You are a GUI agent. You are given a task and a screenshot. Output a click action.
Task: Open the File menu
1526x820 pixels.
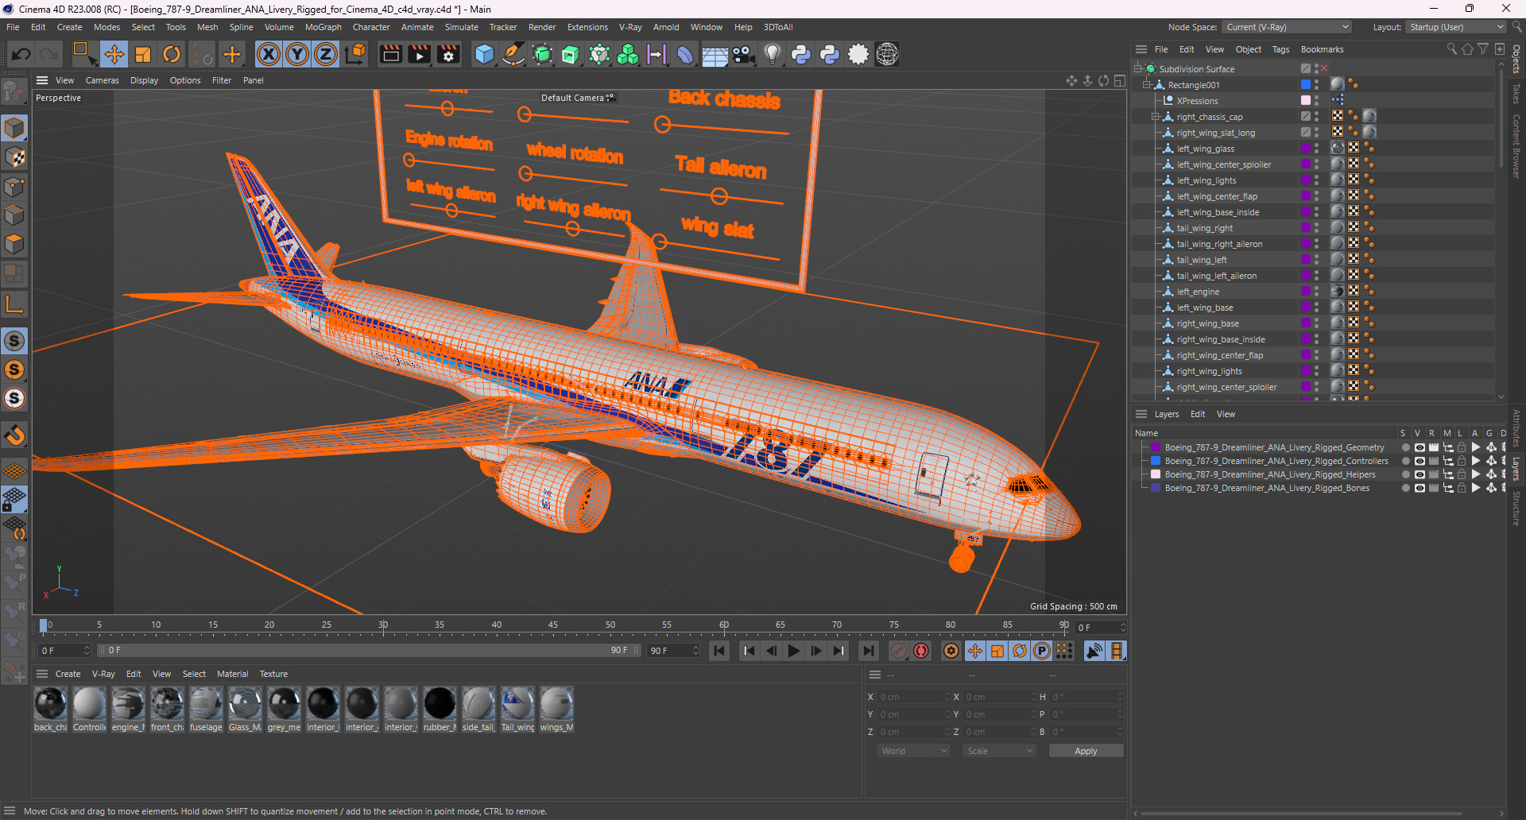point(13,27)
